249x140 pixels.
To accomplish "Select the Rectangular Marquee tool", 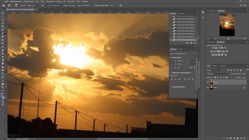I will tap(3, 16).
